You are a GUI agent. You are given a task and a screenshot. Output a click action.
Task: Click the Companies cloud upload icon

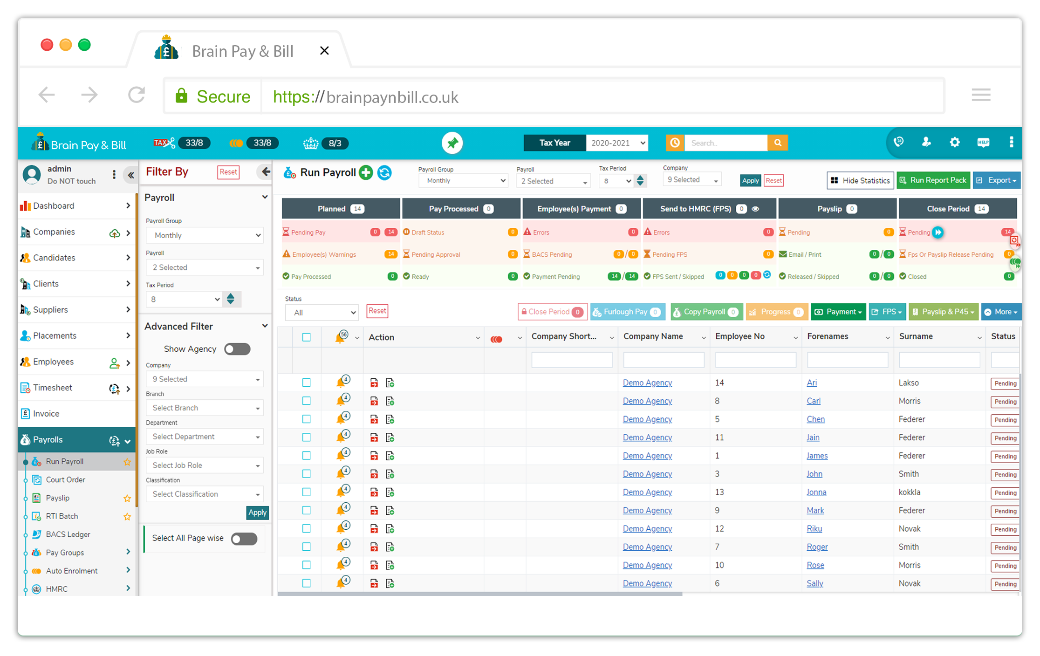[x=115, y=233]
